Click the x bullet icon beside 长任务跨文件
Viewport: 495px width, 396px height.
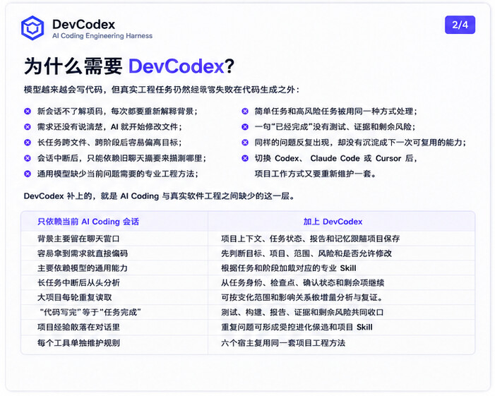point(28,143)
